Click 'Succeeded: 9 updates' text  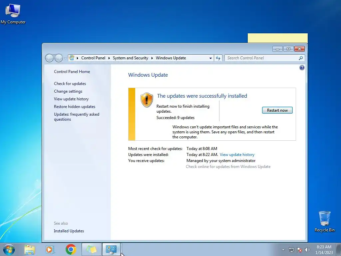point(175,118)
